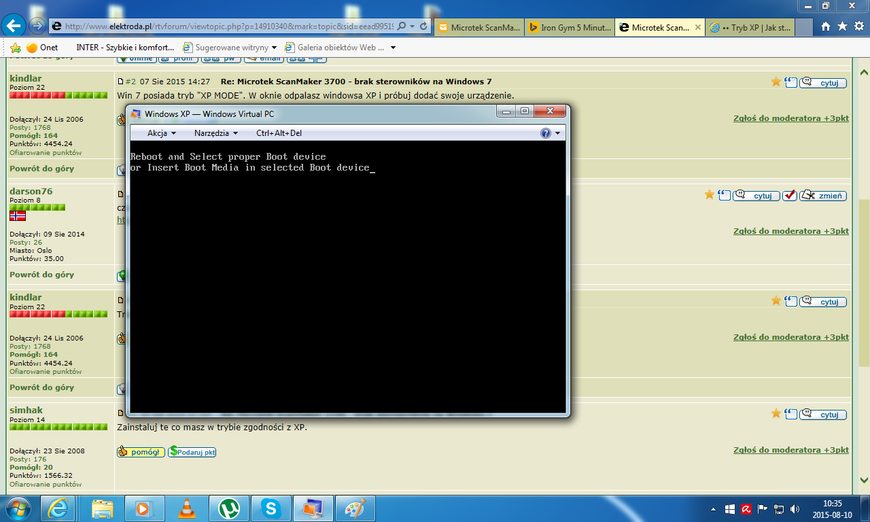Click the blue help icon in Virtual PC
Viewport: 870px width, 522px height.
point(546,133)
